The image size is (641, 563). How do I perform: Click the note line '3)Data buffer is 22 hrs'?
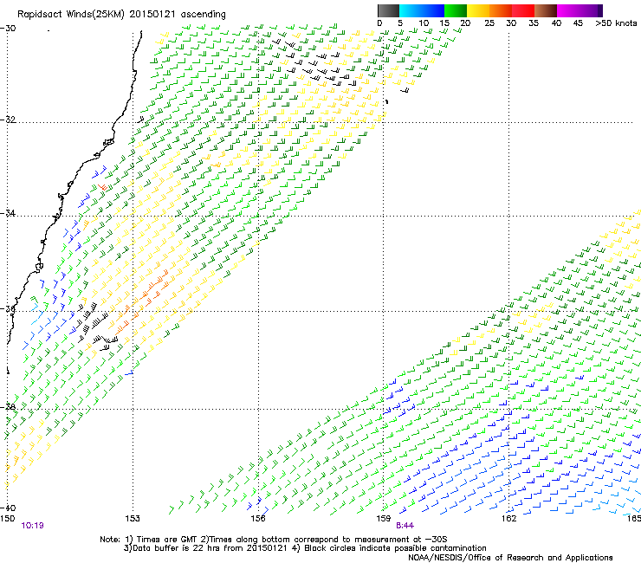[305, 548]
